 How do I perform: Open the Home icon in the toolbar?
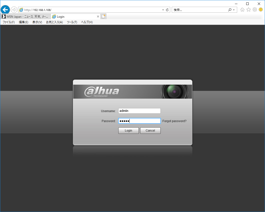pos(242,9)
